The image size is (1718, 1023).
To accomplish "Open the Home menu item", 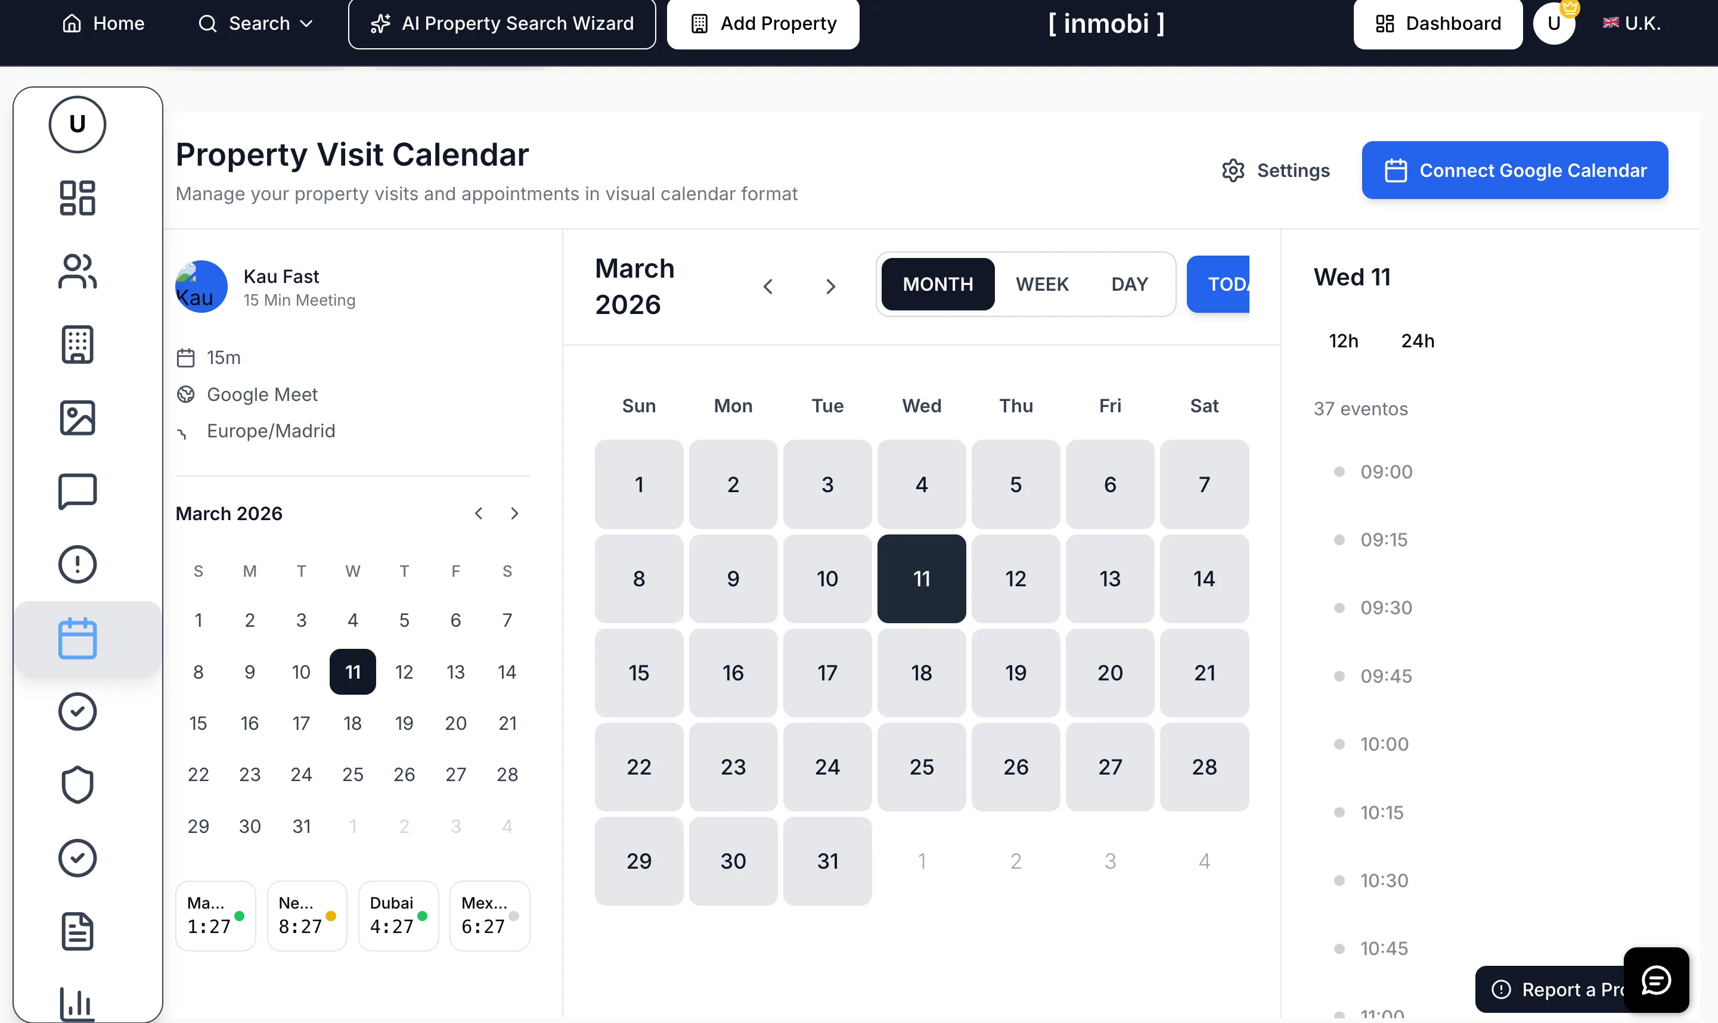I will 104,23.
